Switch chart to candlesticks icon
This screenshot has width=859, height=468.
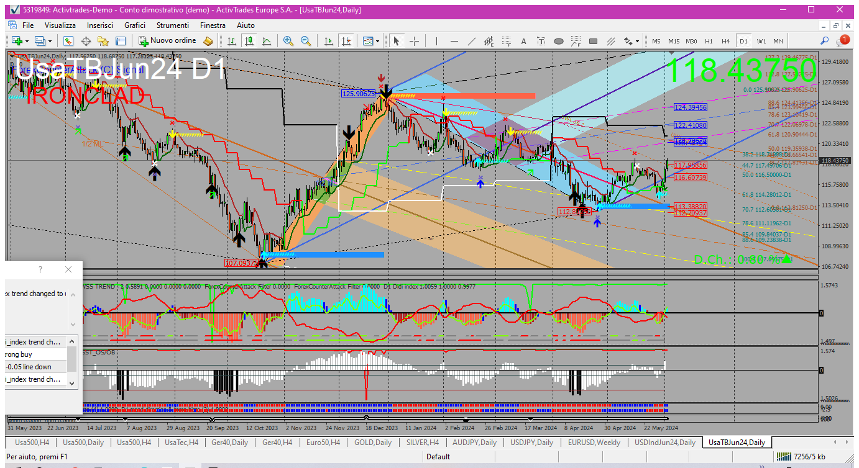[x=249, y=41]
